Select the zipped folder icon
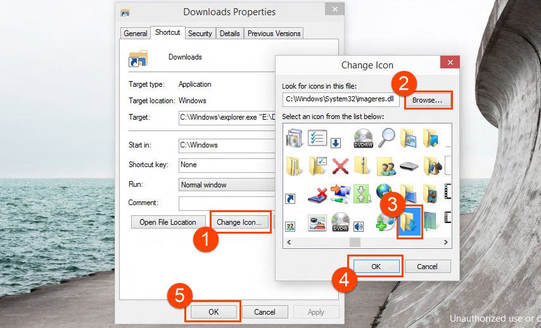 pos(363,166)
